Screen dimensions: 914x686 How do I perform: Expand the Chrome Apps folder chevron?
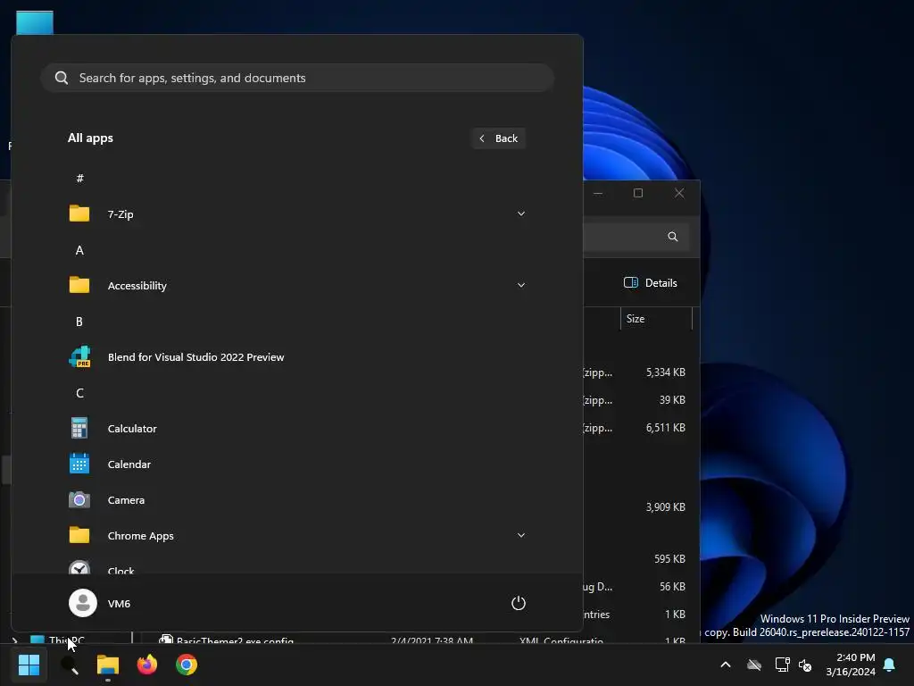pyautogui.click(x=521, y=535)
